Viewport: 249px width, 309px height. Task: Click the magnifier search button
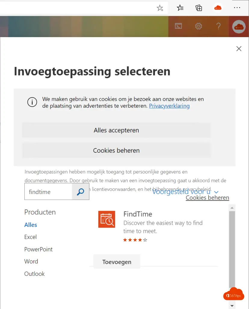81,192
